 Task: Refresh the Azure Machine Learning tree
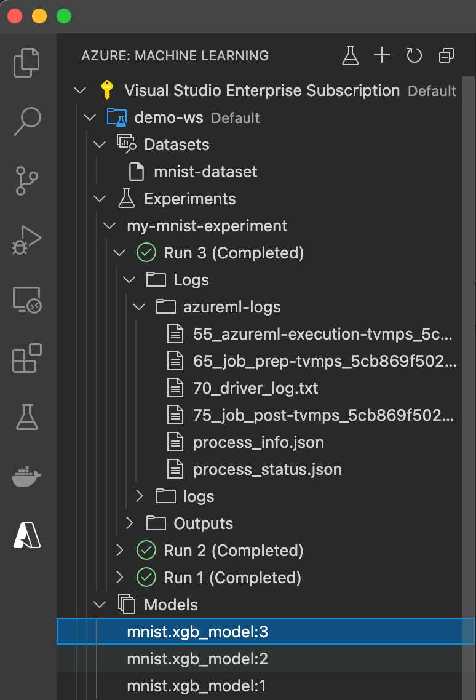pos(414,55)
